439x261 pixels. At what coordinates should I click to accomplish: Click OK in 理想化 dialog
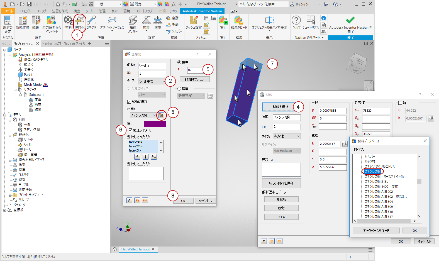tap(183, 201)
